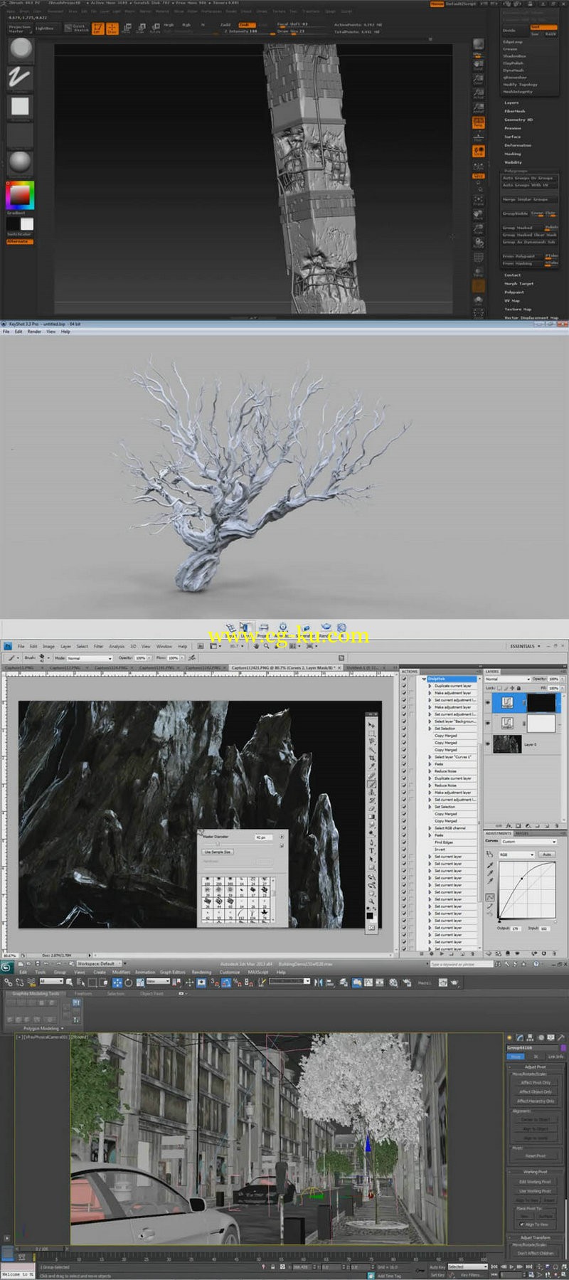
Task: Click Center to Object button in 3ds Max
Action: [536, 1119]
